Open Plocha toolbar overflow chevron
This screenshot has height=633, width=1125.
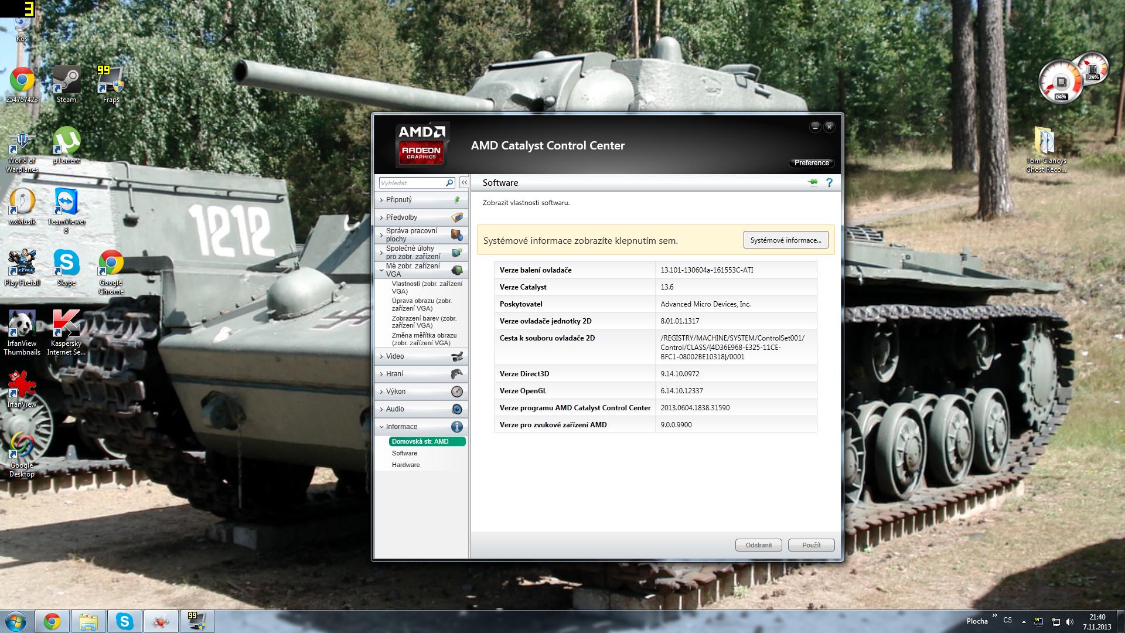tap(994, 616)
